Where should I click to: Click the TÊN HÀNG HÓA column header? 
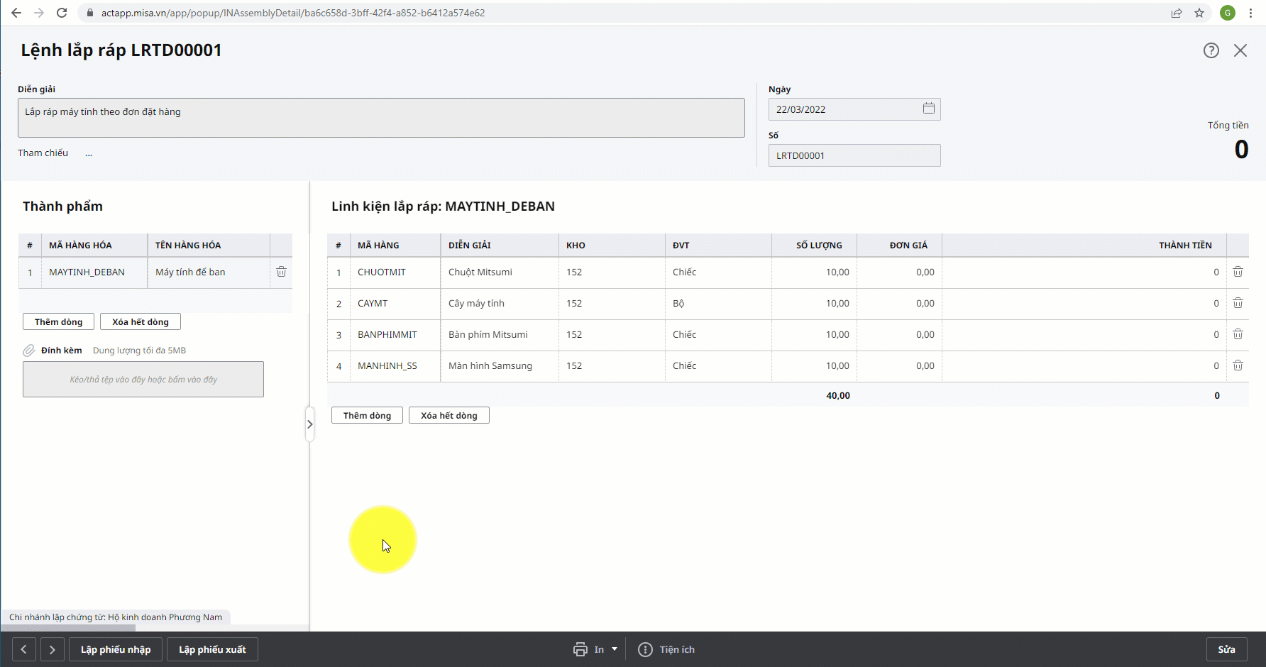[209, 246]
